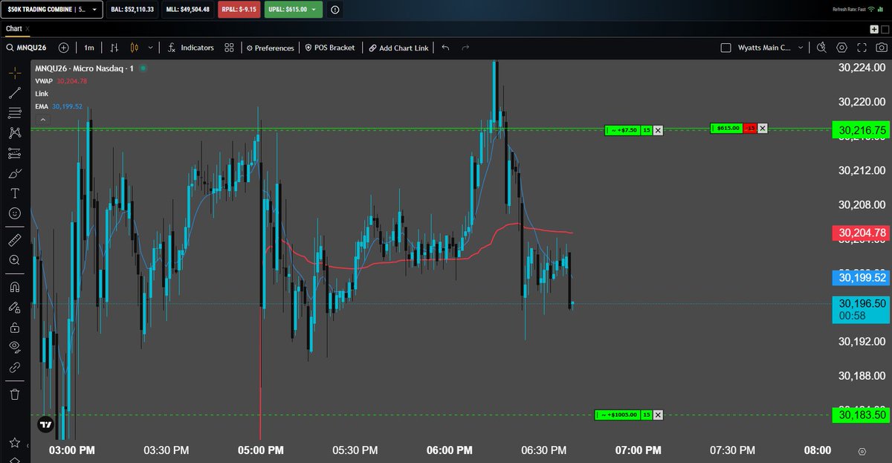Screen dimensions: 892x463
Task: Open the emoji icons tool
Action: (x=15, y=213)
